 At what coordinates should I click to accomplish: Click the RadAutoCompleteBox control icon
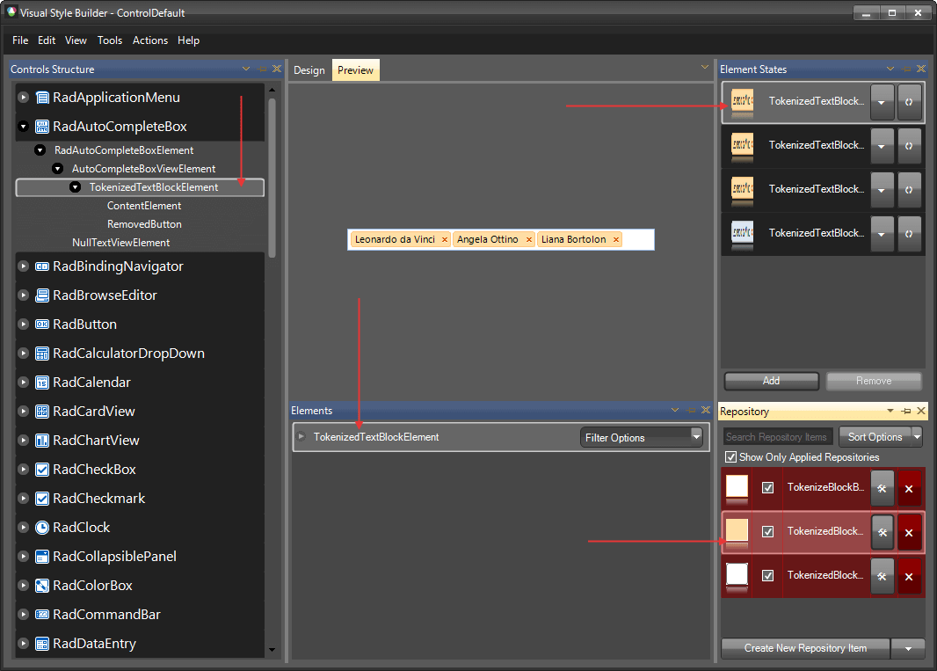point(42,126)
